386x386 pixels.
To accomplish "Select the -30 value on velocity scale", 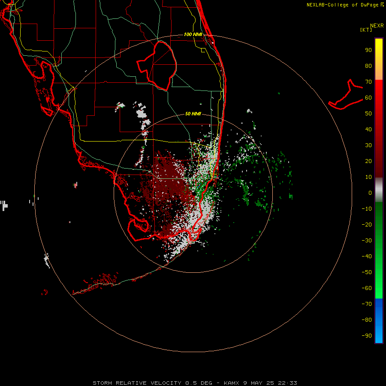I will coord(367,241).
